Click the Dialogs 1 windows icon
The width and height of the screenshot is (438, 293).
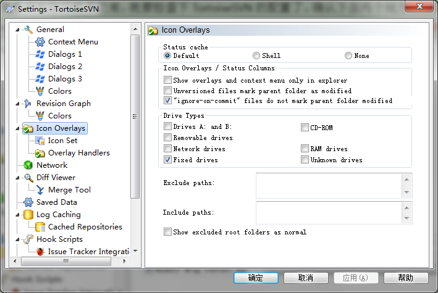point(40,54)
